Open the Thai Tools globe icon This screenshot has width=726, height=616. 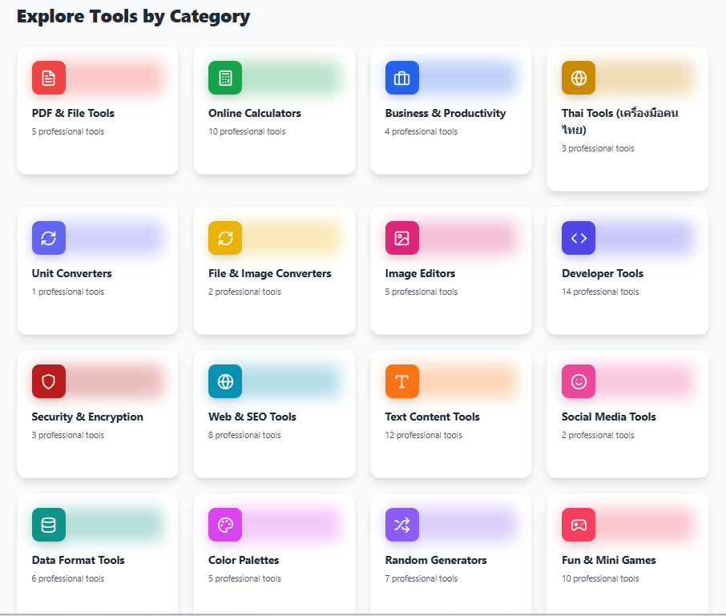tap(578, 78)
